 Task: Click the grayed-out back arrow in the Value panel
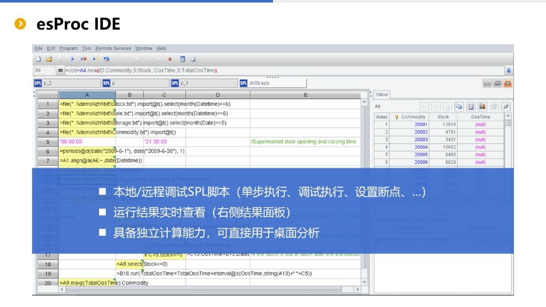pos(424,107)
